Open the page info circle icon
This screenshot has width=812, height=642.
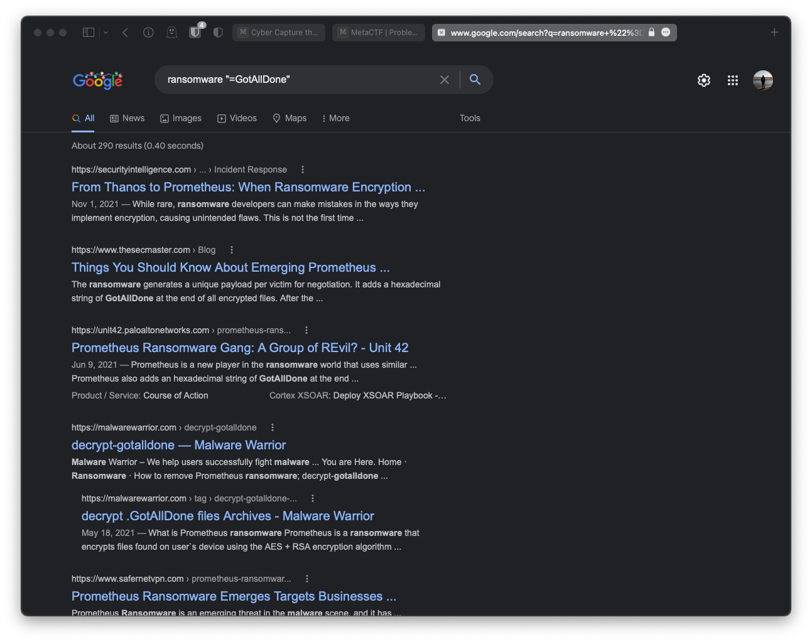point(148,32)
